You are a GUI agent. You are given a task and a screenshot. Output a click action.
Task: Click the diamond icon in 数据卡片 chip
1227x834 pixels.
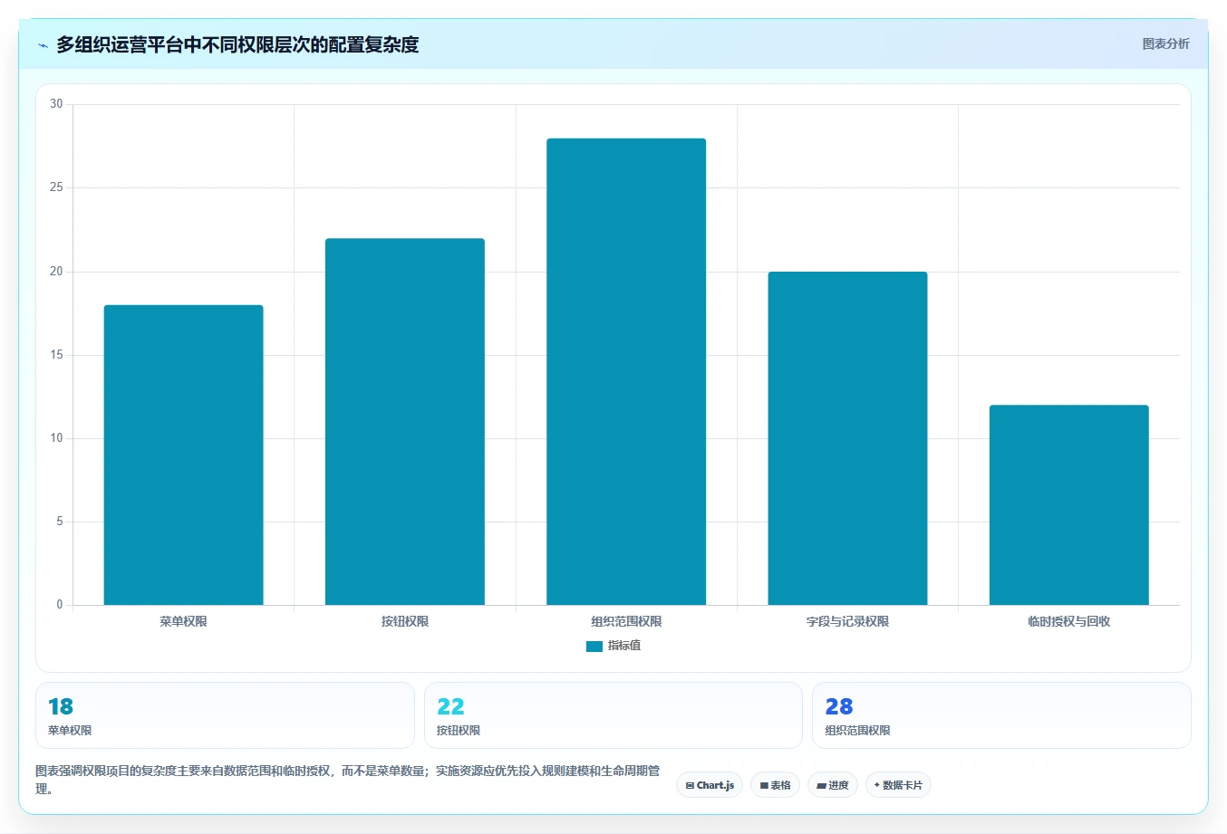point(877,785)
